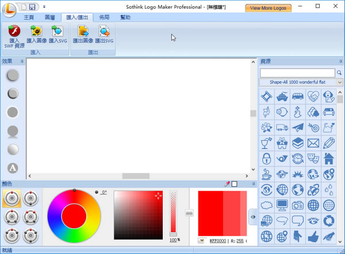Open the 幫助 Help tab
This screenshot has height=254, width=345.
coord(125,17)
